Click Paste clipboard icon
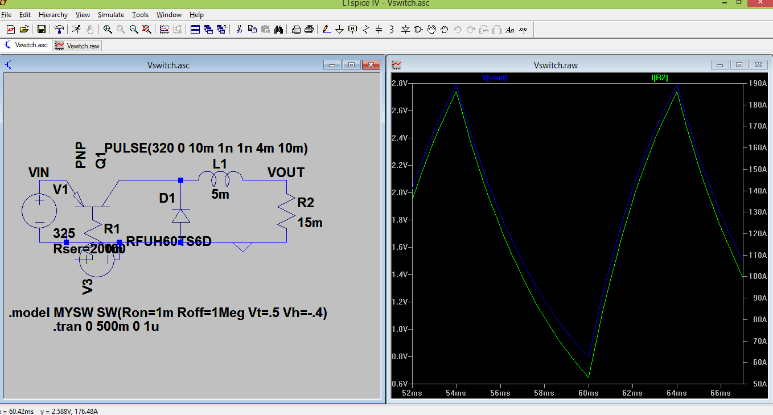This screenshot has height=415, width=773. pos(265,29)
